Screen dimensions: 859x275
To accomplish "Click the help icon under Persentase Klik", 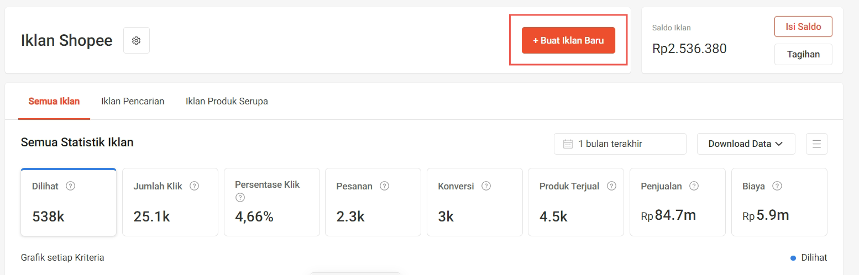I will [239, 197].
